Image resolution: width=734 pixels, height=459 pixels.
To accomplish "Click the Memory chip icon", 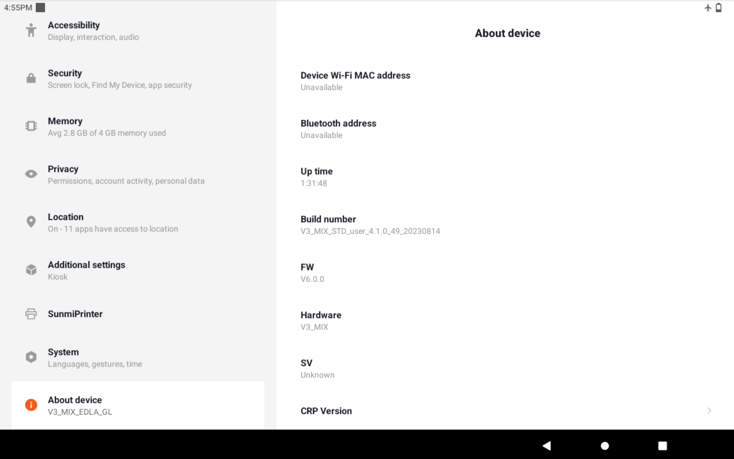I will pos(31,126).
